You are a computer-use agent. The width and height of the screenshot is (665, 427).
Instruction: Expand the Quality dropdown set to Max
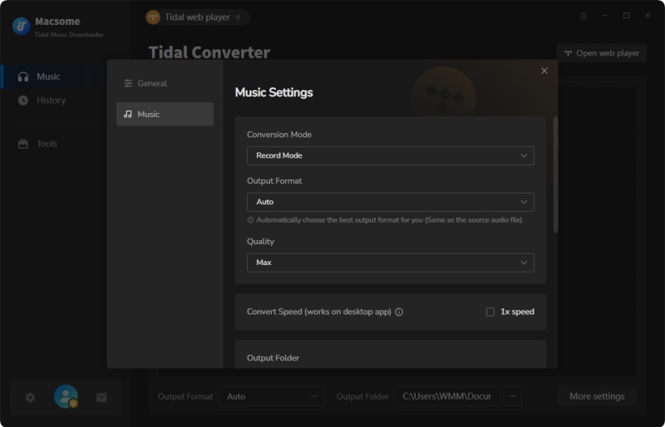(390, 263)
